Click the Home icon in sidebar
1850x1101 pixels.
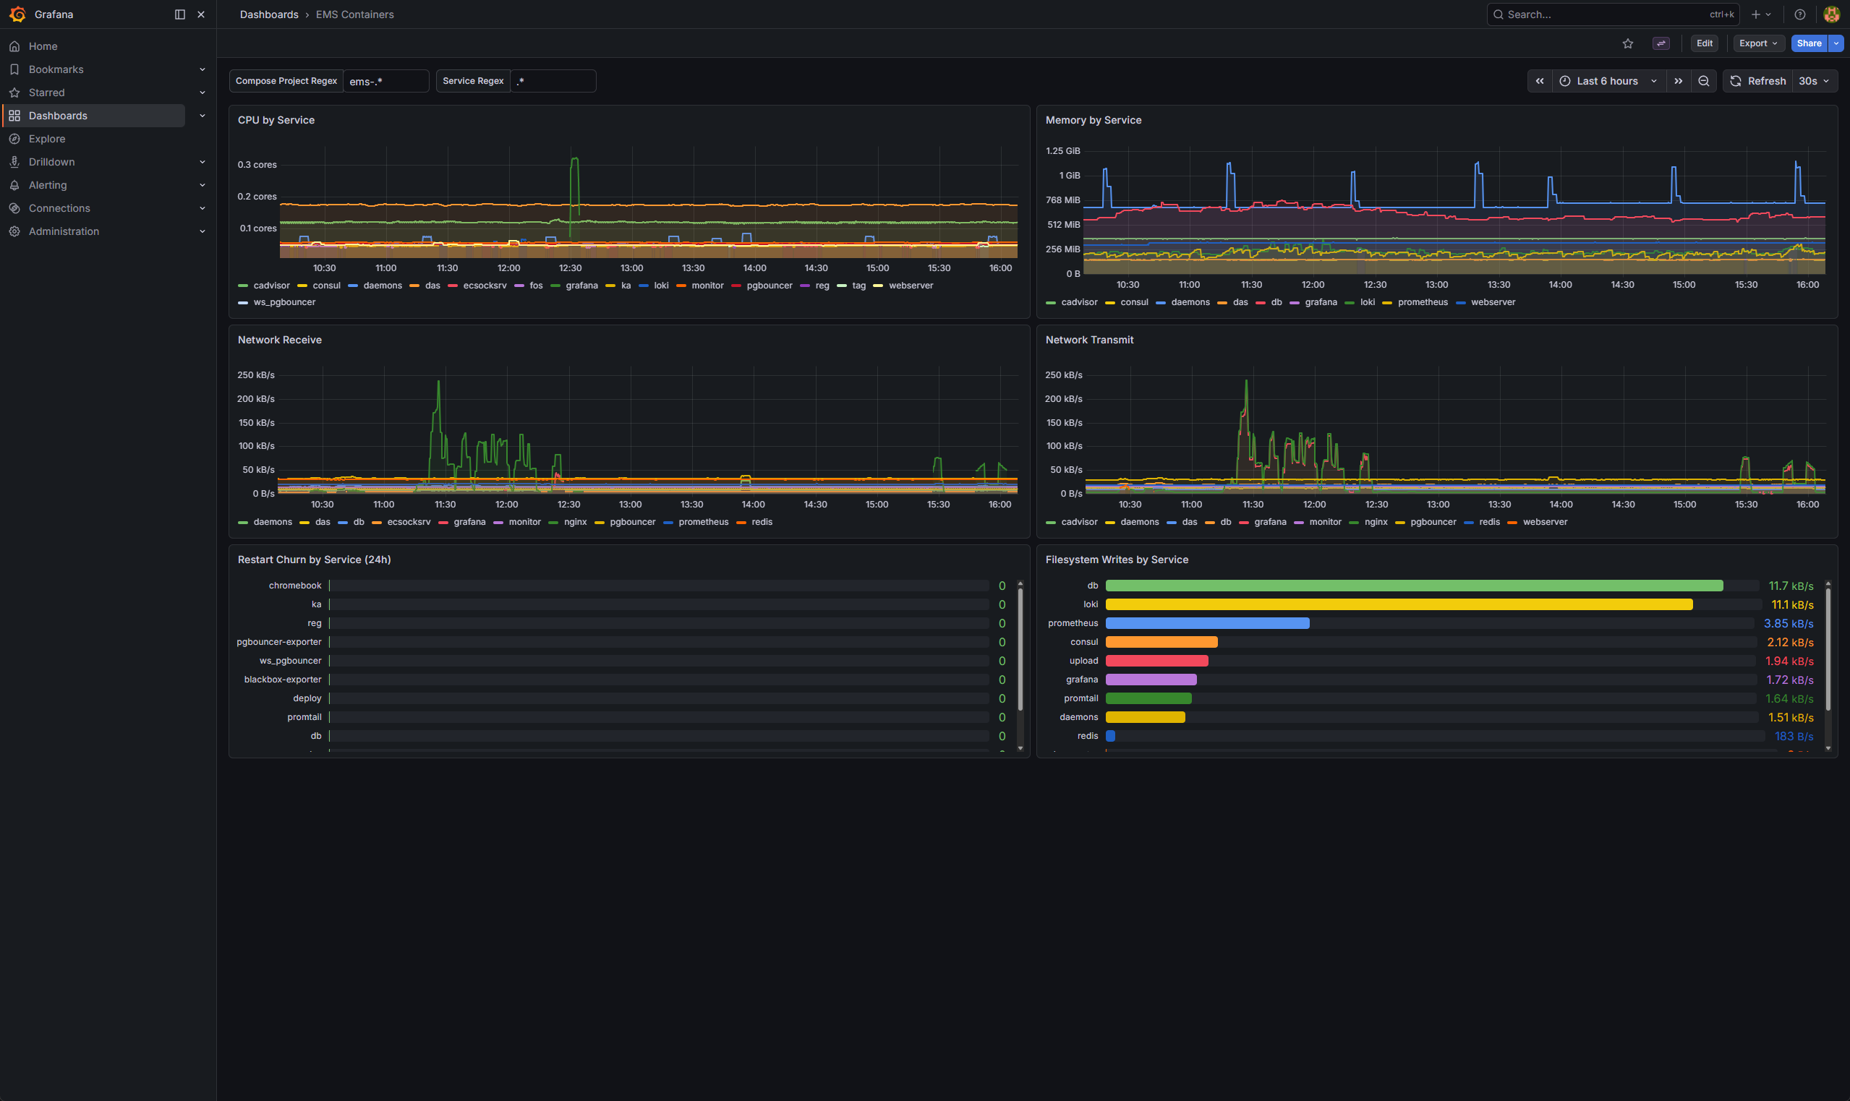[x=14, y=46]
